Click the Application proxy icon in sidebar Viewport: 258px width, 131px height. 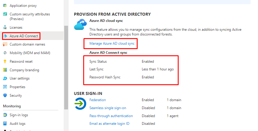tap(5, 6)
